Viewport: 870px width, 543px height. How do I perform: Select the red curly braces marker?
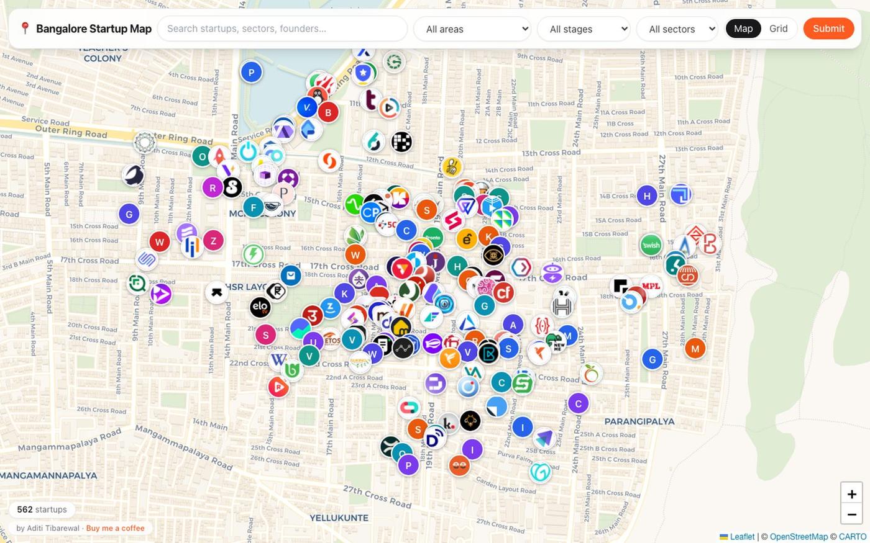542,325
